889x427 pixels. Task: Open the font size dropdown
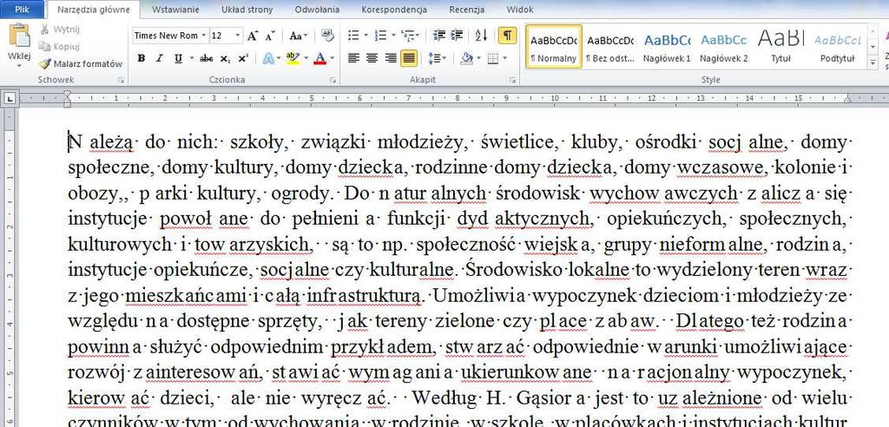[x=238, y=36]
